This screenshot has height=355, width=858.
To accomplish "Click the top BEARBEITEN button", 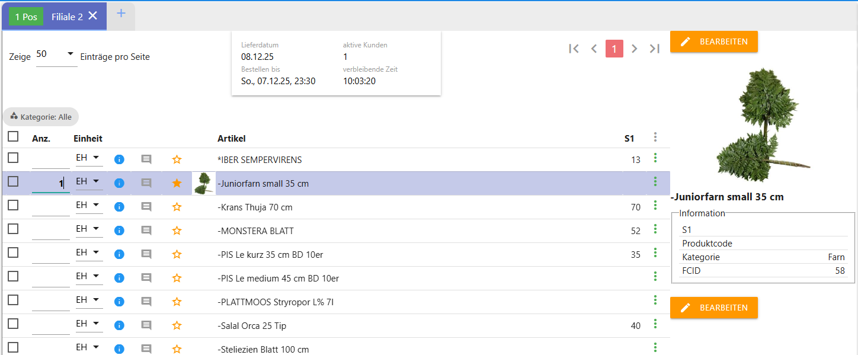I will 713,41.
